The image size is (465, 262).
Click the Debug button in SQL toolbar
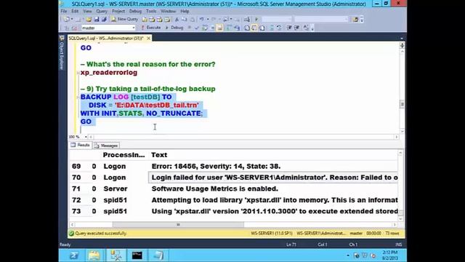174,28
